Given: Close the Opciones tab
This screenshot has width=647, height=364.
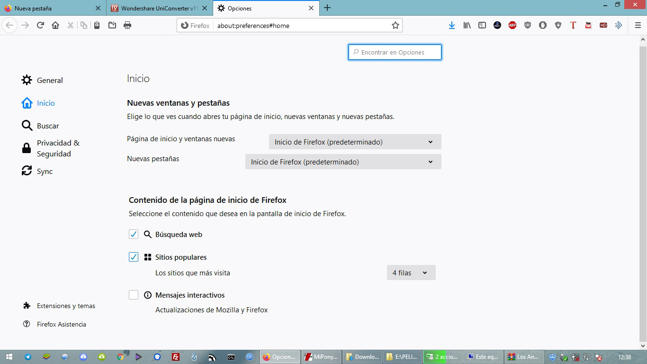Looking at the screenshot, I should pyautogui.click(x=311, y=8).
